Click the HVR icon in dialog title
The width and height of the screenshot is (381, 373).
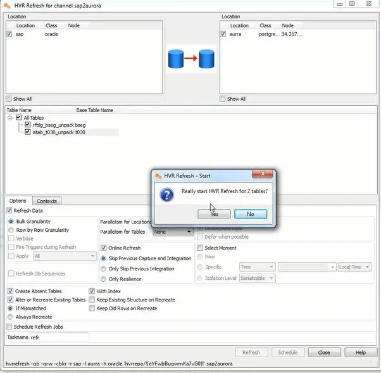click(x=158, y=175)
